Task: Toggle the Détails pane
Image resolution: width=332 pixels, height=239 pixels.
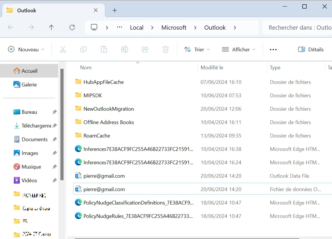Action: click(x=311, y=49)
